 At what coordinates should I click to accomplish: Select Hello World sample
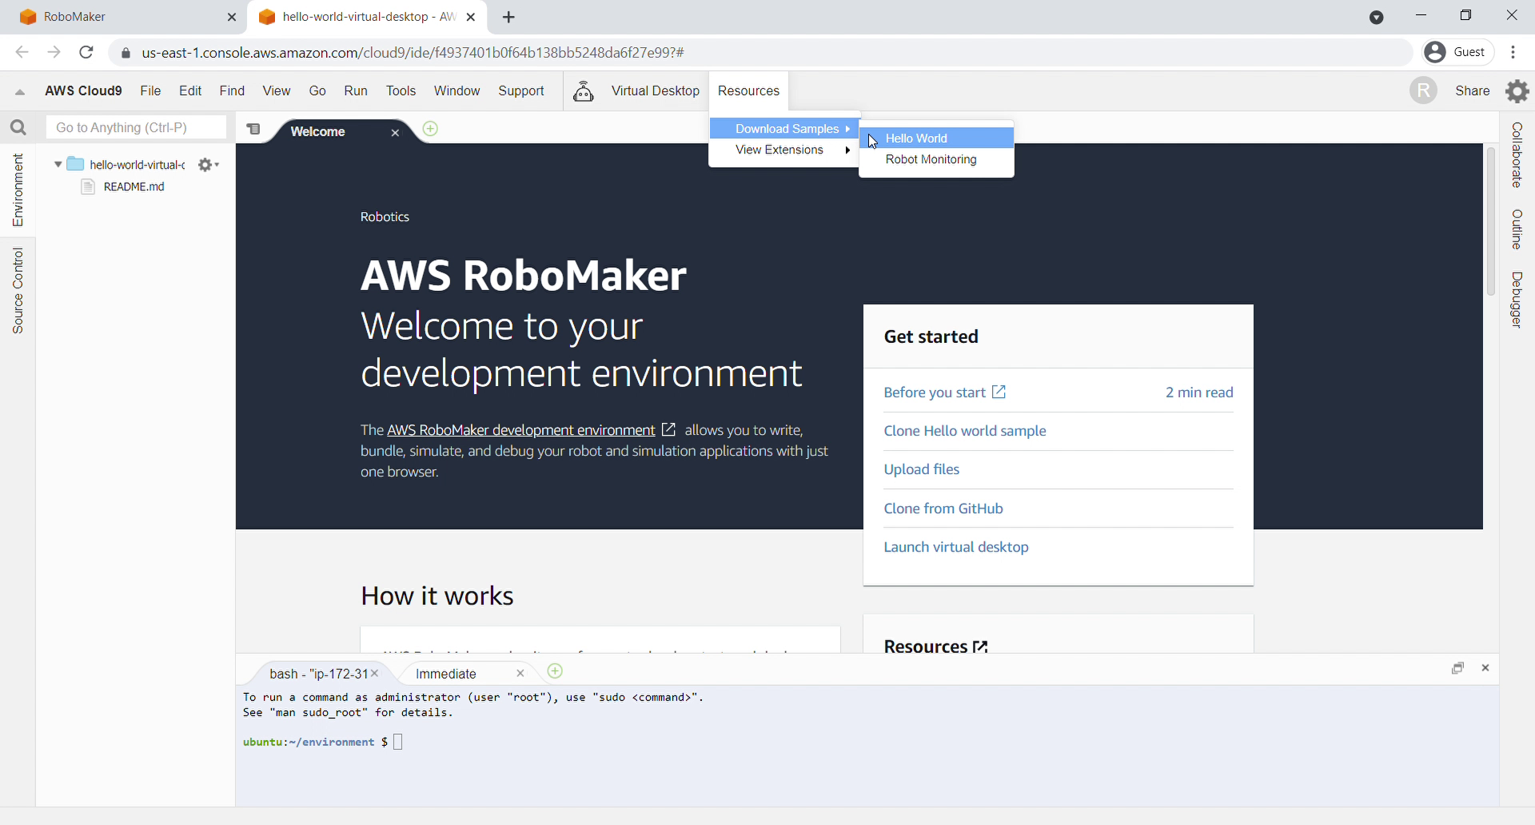(936, 138)
